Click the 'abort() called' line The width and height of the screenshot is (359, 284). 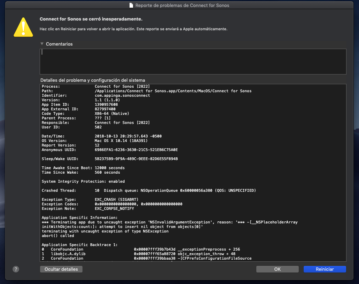coord(58,236)
